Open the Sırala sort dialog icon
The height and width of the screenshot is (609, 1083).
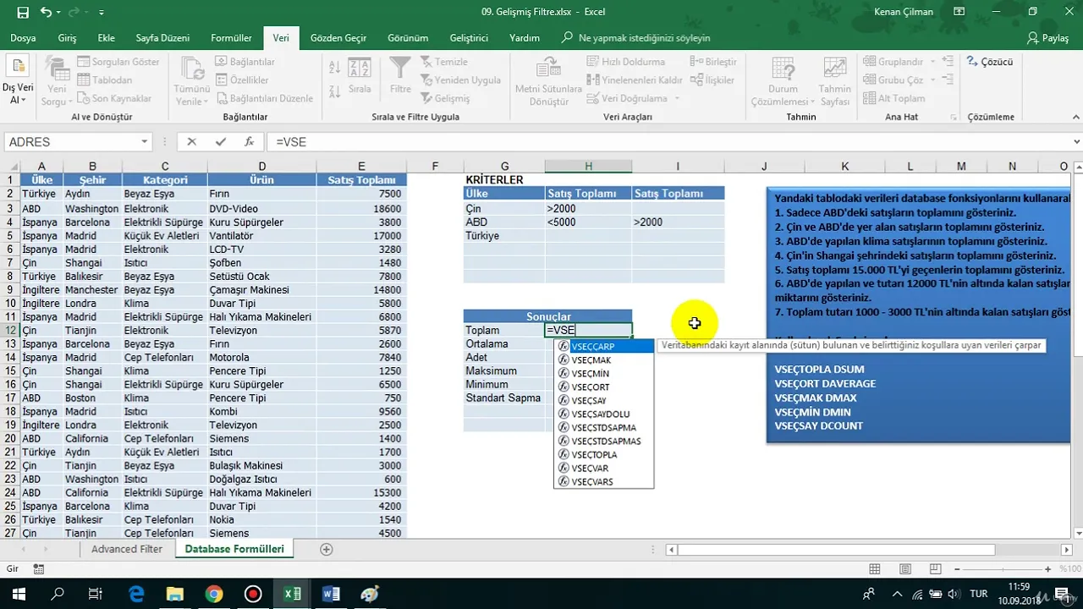(x=360, y=74)
